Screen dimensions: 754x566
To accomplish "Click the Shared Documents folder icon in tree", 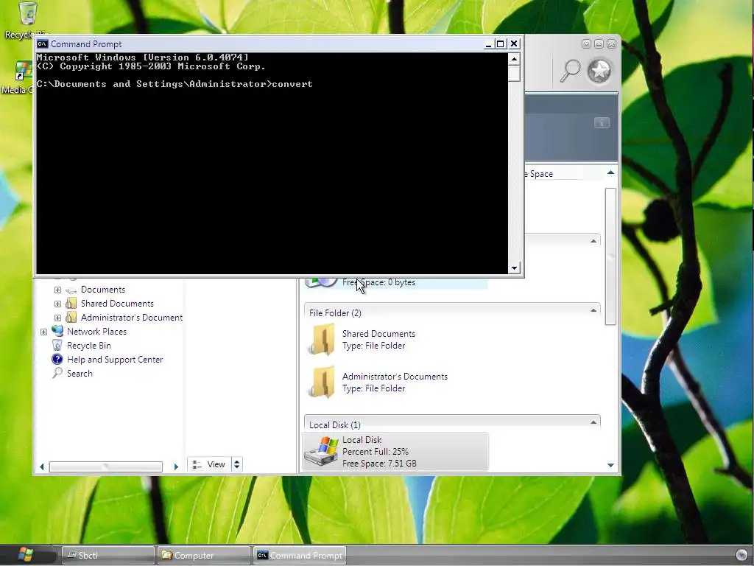I will (x=71, y=303).
